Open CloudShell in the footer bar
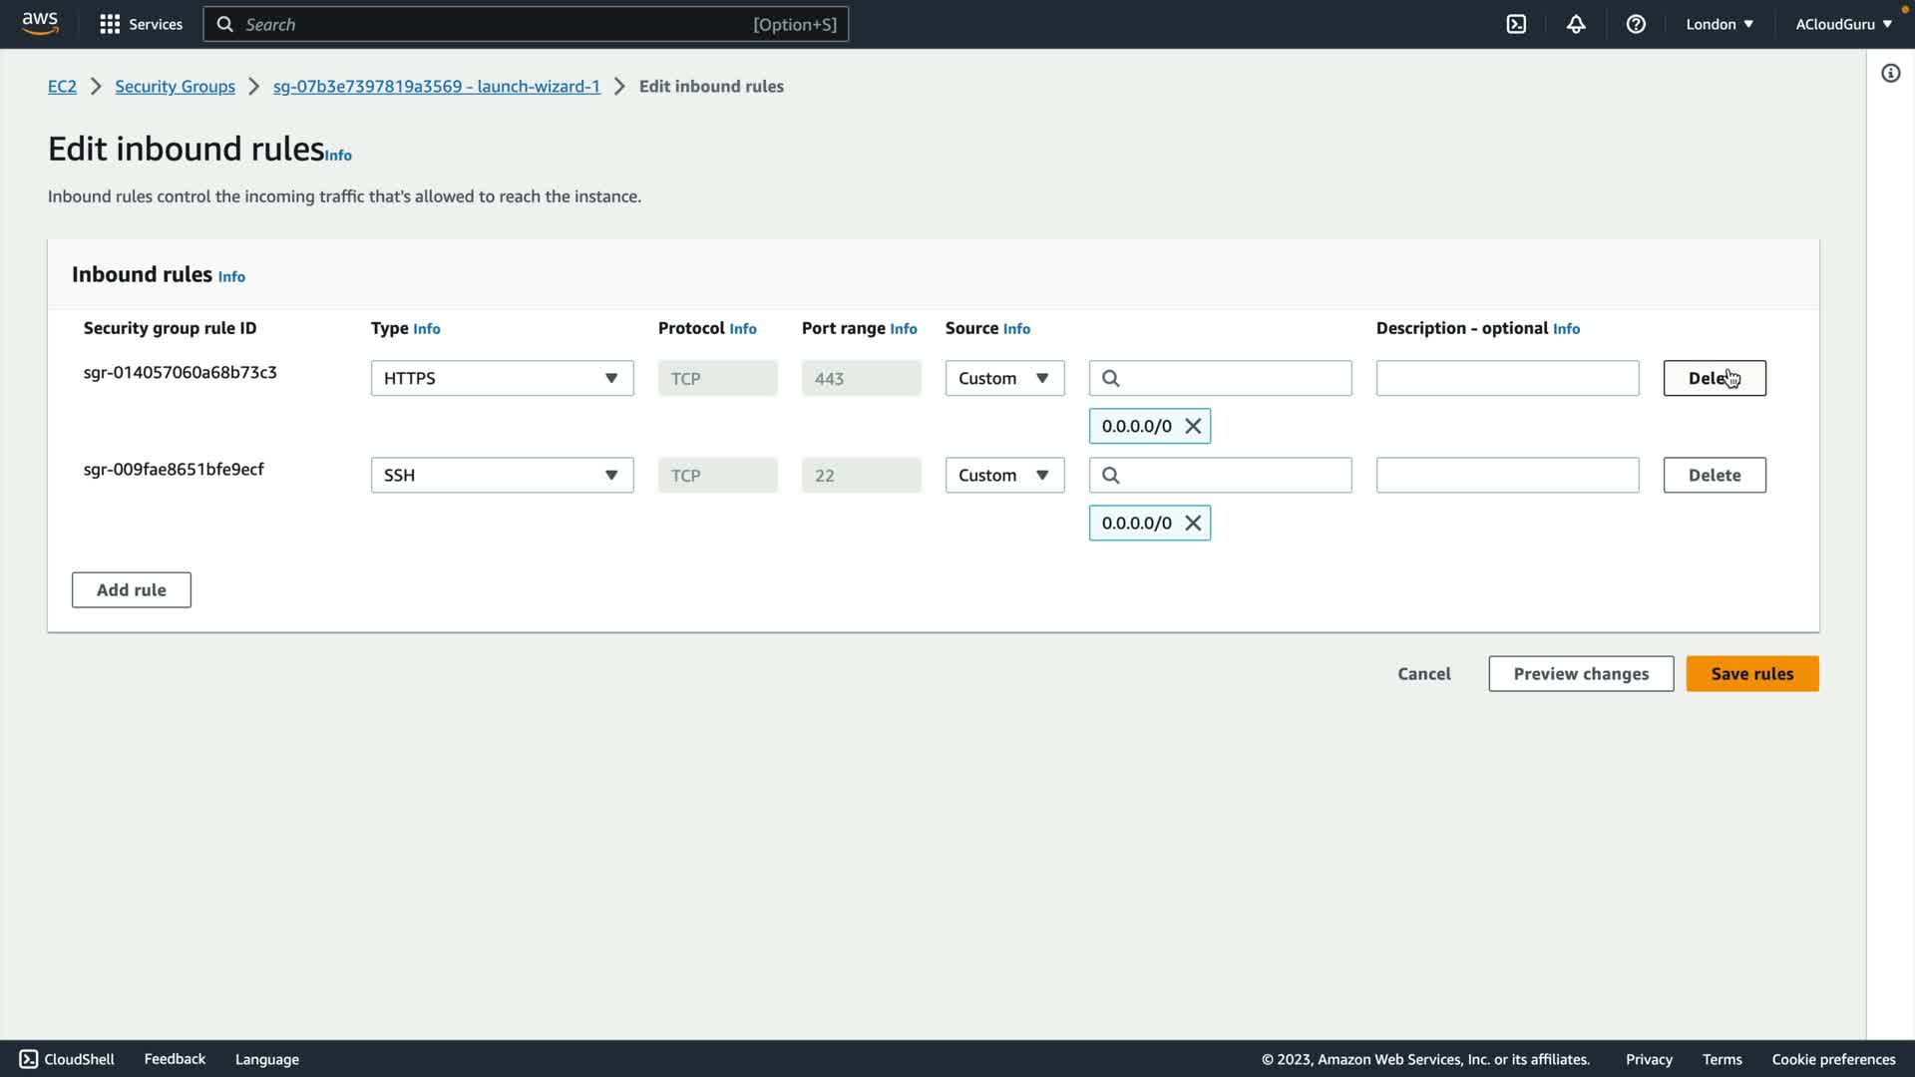 click(68, 1059)
